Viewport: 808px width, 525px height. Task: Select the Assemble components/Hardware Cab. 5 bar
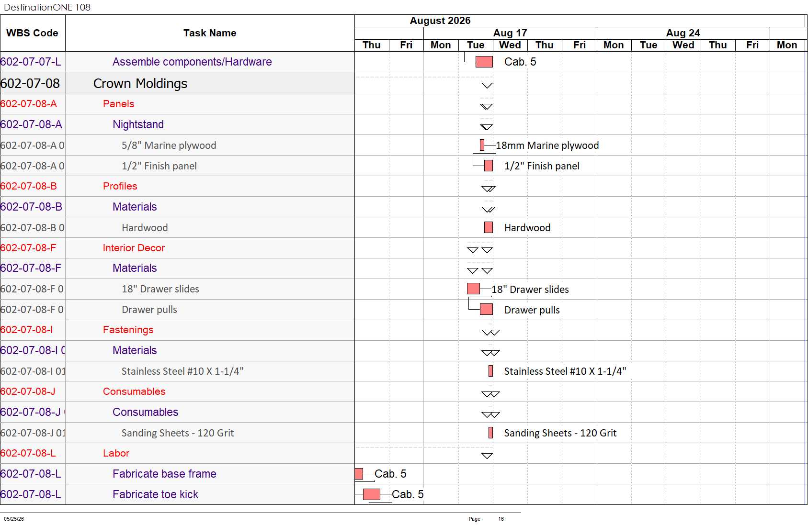pyautogui.click(x=484, y=62)
